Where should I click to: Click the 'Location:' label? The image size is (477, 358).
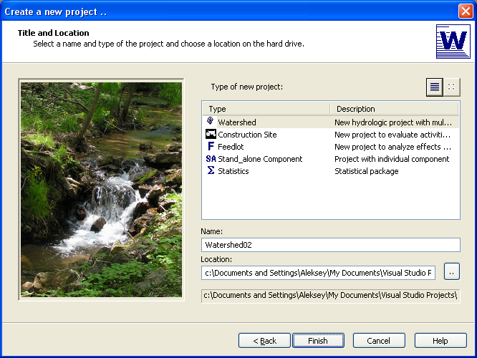216,259
